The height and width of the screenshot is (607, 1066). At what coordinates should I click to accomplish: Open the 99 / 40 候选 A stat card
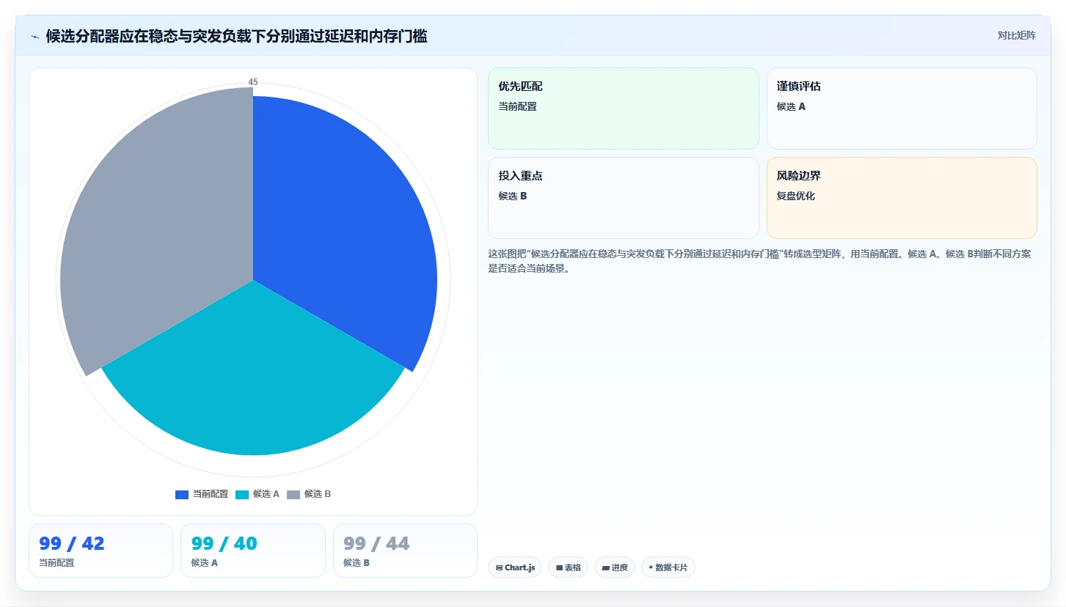[x=252, y=551]
